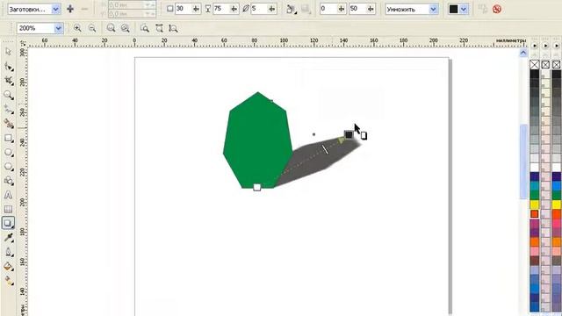Select the Pick tool in toolbox
562x316 pixels.
(8, 52)
